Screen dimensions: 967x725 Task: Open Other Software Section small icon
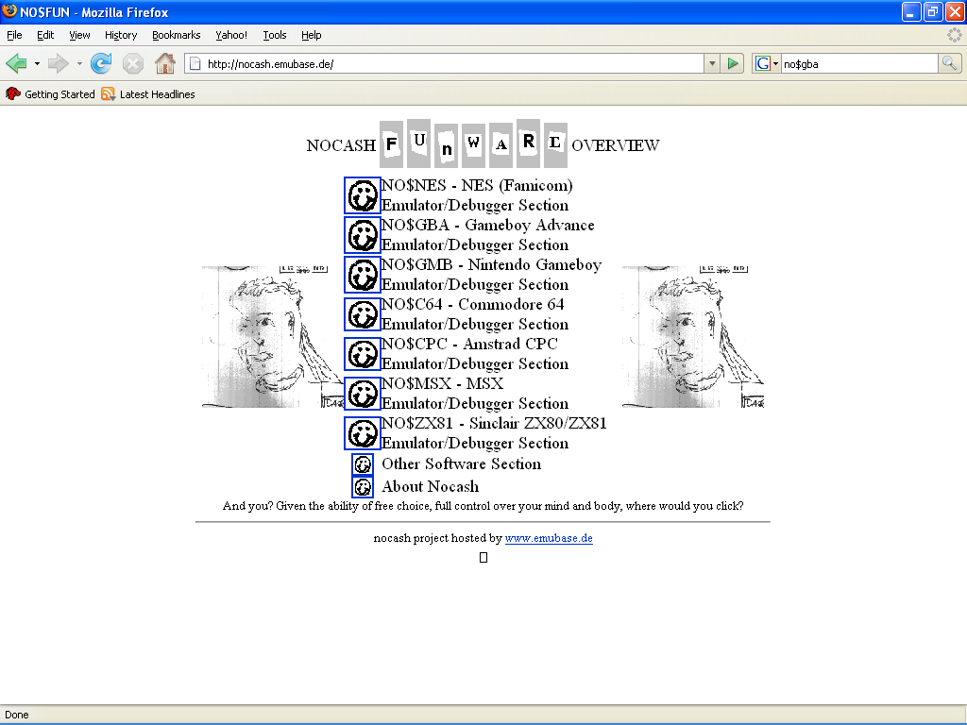[x=363, y=464]
